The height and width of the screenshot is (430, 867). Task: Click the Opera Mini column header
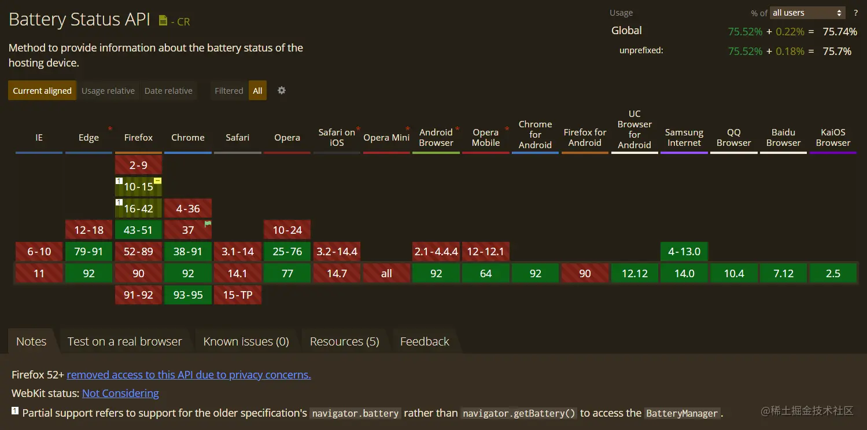tap(386, 137)
